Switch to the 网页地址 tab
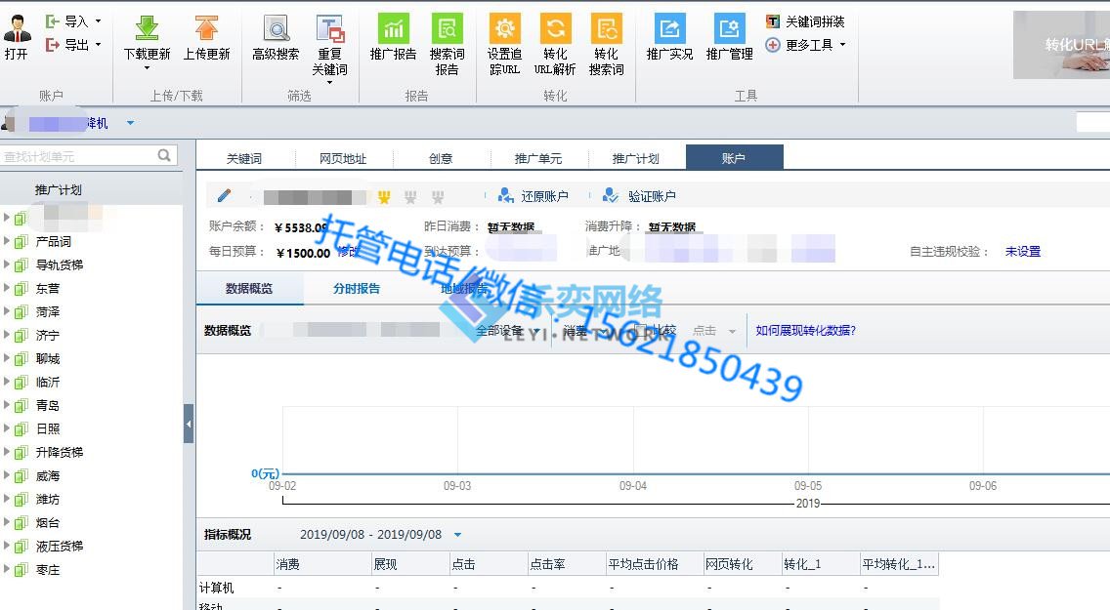 343,158
